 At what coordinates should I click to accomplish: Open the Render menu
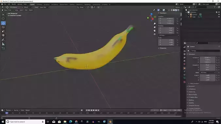(14, 4)
